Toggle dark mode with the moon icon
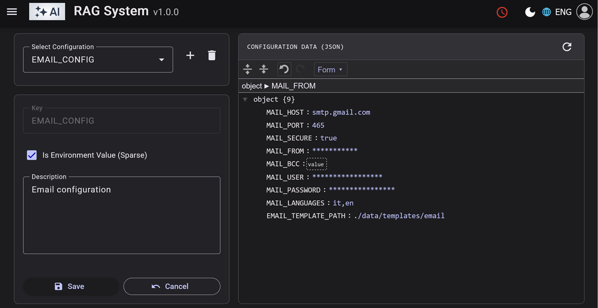598x308 pixels. (x=530, y=12)
